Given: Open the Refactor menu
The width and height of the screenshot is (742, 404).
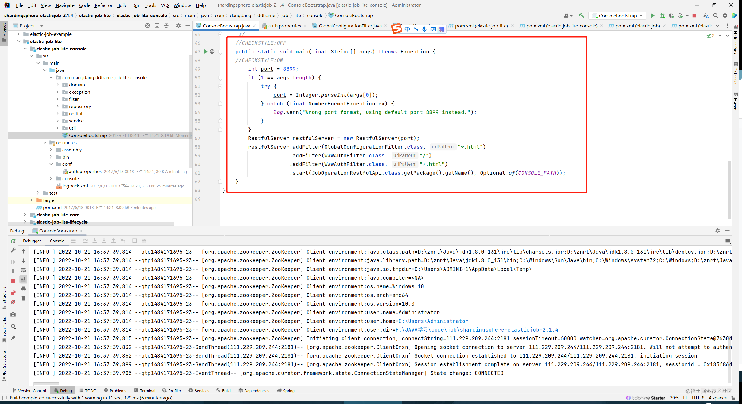Looking at the screenshot, I should point(103,5).
